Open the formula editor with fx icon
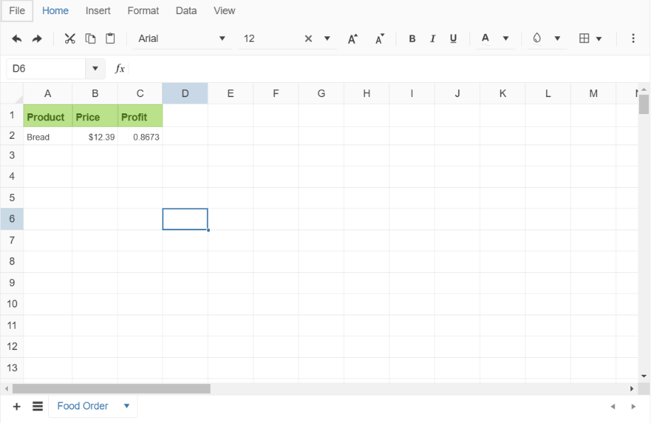Image resolution: width=651 pixels, height=423 pixels. tap(119, 68)
